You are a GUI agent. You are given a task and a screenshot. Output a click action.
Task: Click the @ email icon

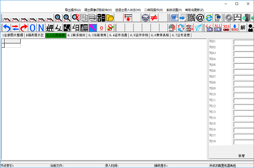point(200,18)
